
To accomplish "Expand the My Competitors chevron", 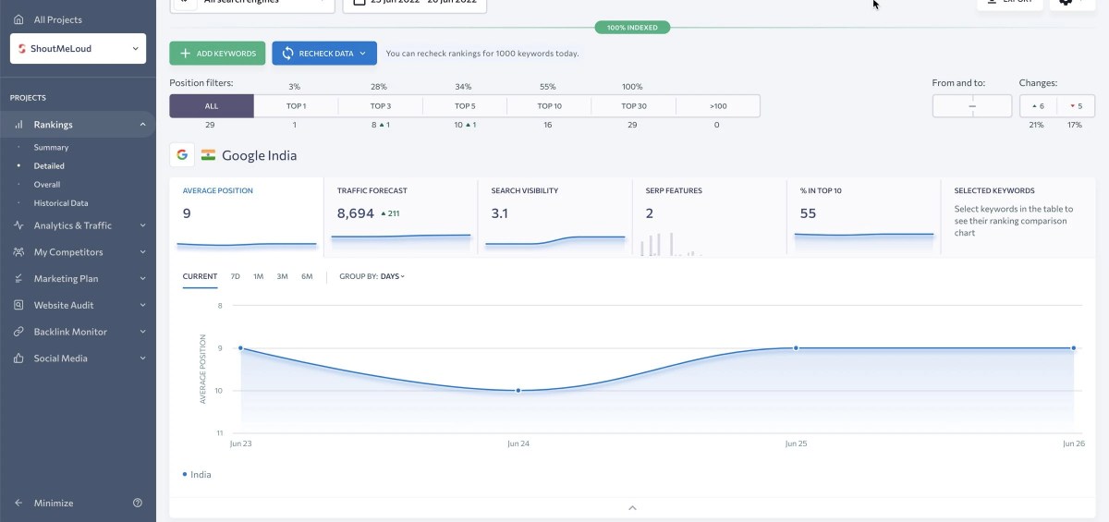I will point(142,252).
